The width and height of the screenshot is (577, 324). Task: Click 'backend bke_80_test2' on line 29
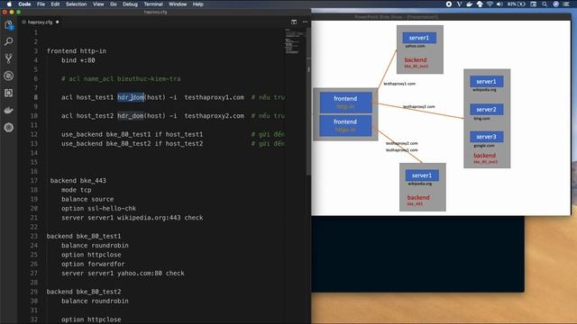[84, 292]
